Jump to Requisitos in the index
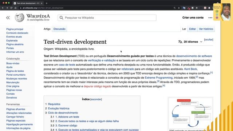This screenshot has width=233, height=131. [x=54, y=104]
